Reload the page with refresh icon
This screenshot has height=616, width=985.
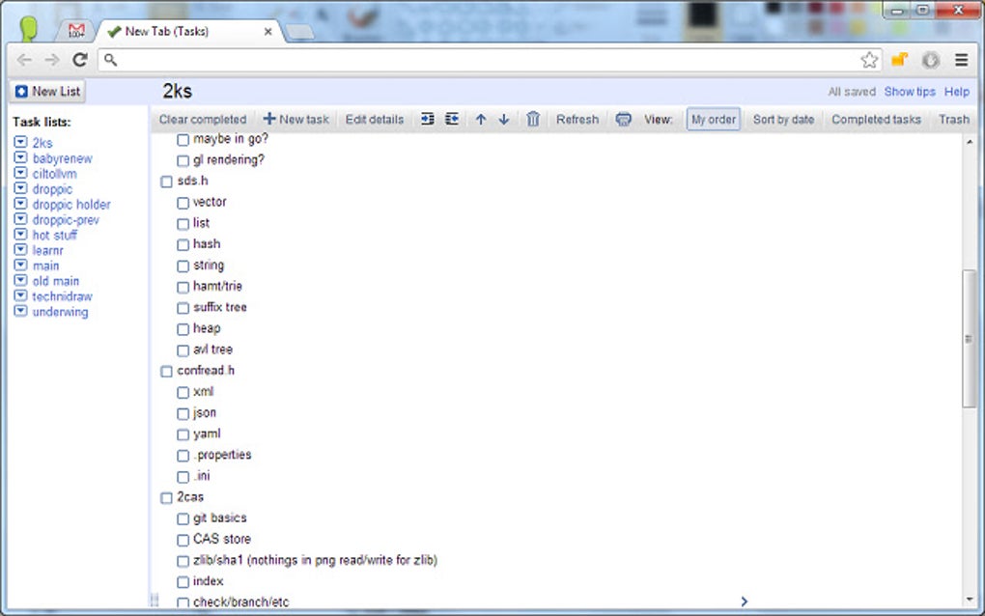(x=80, y=60)
